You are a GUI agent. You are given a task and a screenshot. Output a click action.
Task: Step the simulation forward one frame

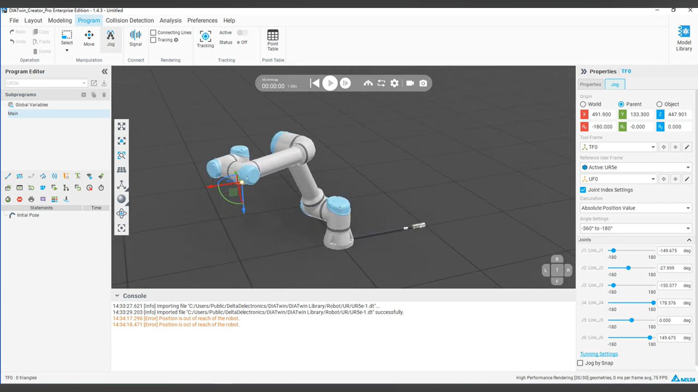point(345,83)
